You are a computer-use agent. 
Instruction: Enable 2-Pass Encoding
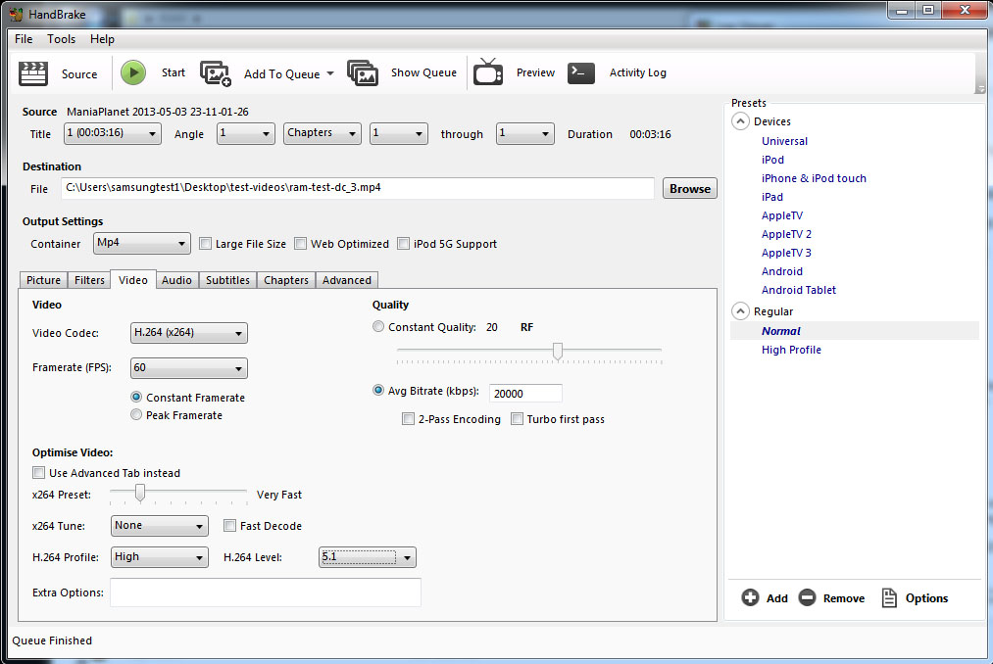(408, 418)
